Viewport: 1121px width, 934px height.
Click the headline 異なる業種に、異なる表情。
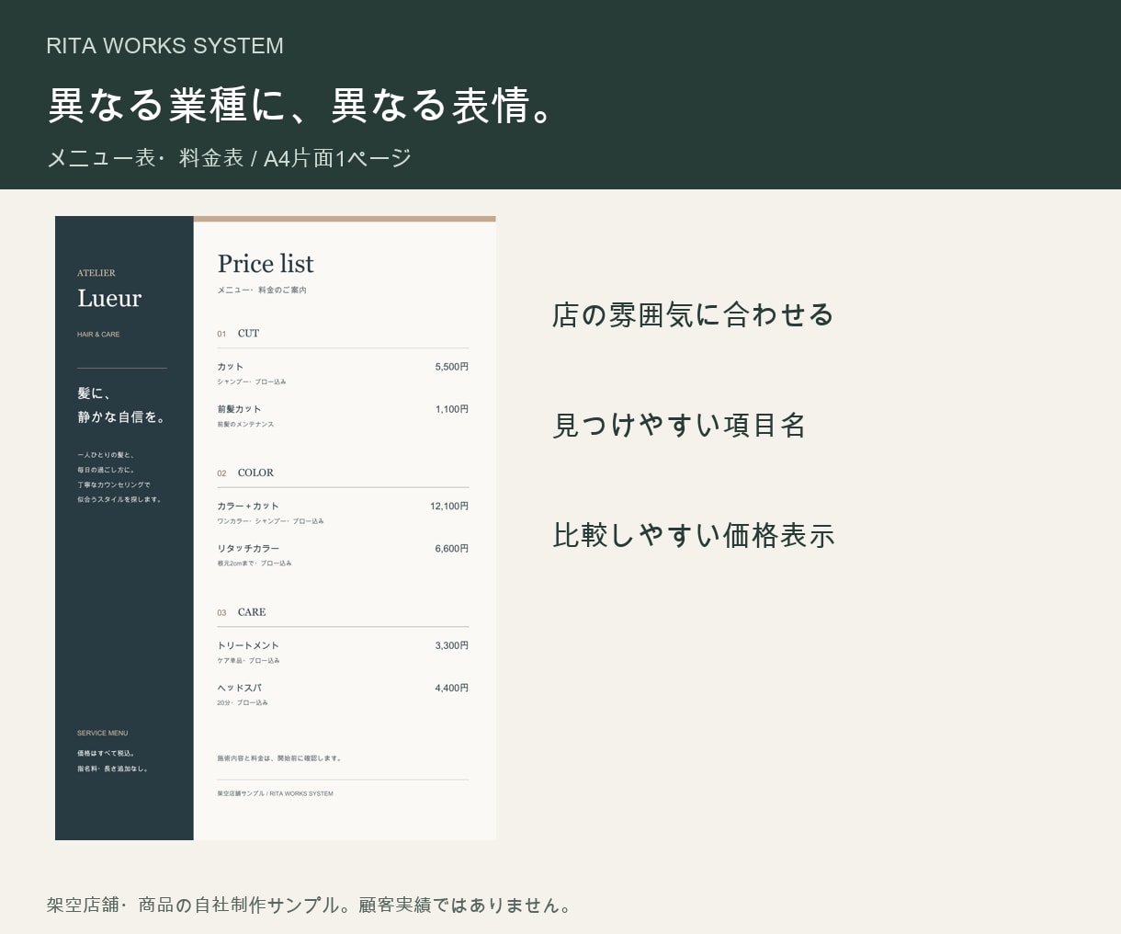tap(301, 105)
